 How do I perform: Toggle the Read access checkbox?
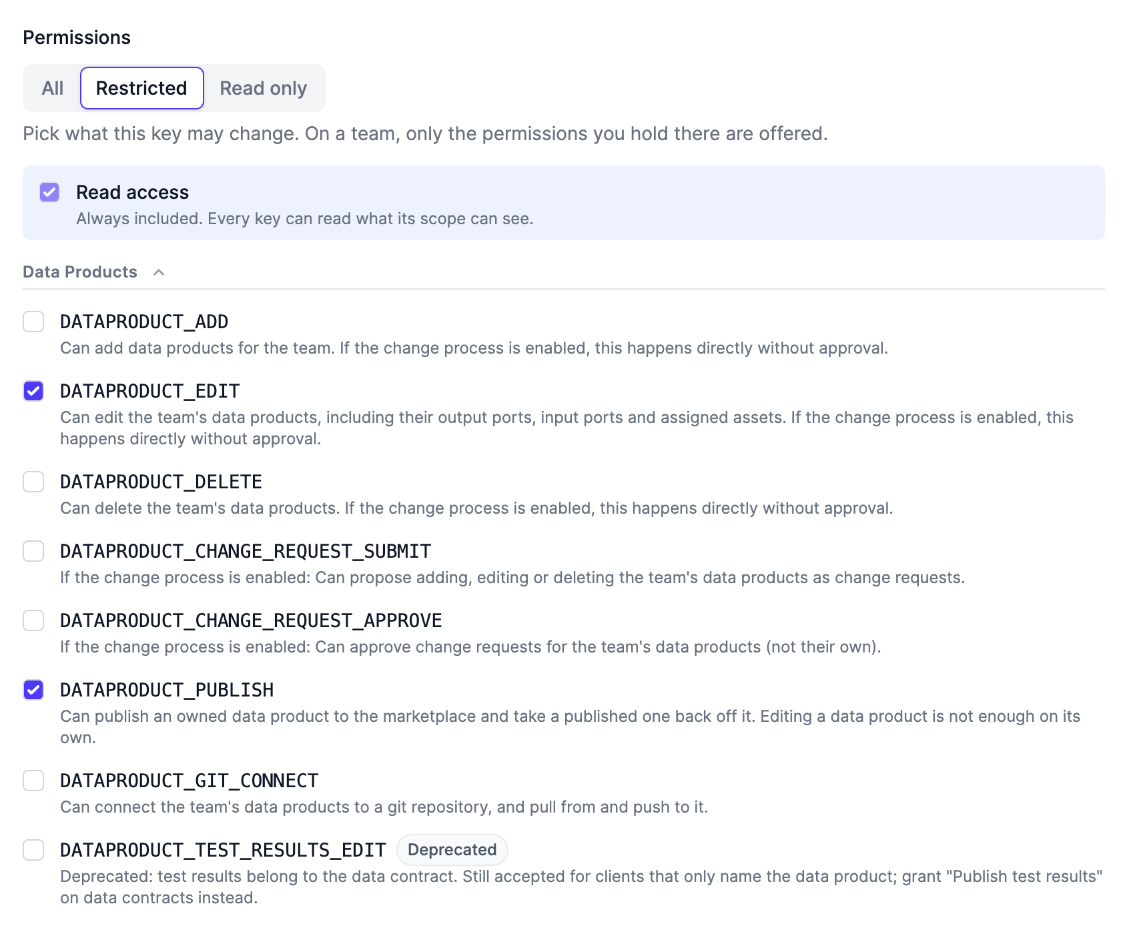49,192
